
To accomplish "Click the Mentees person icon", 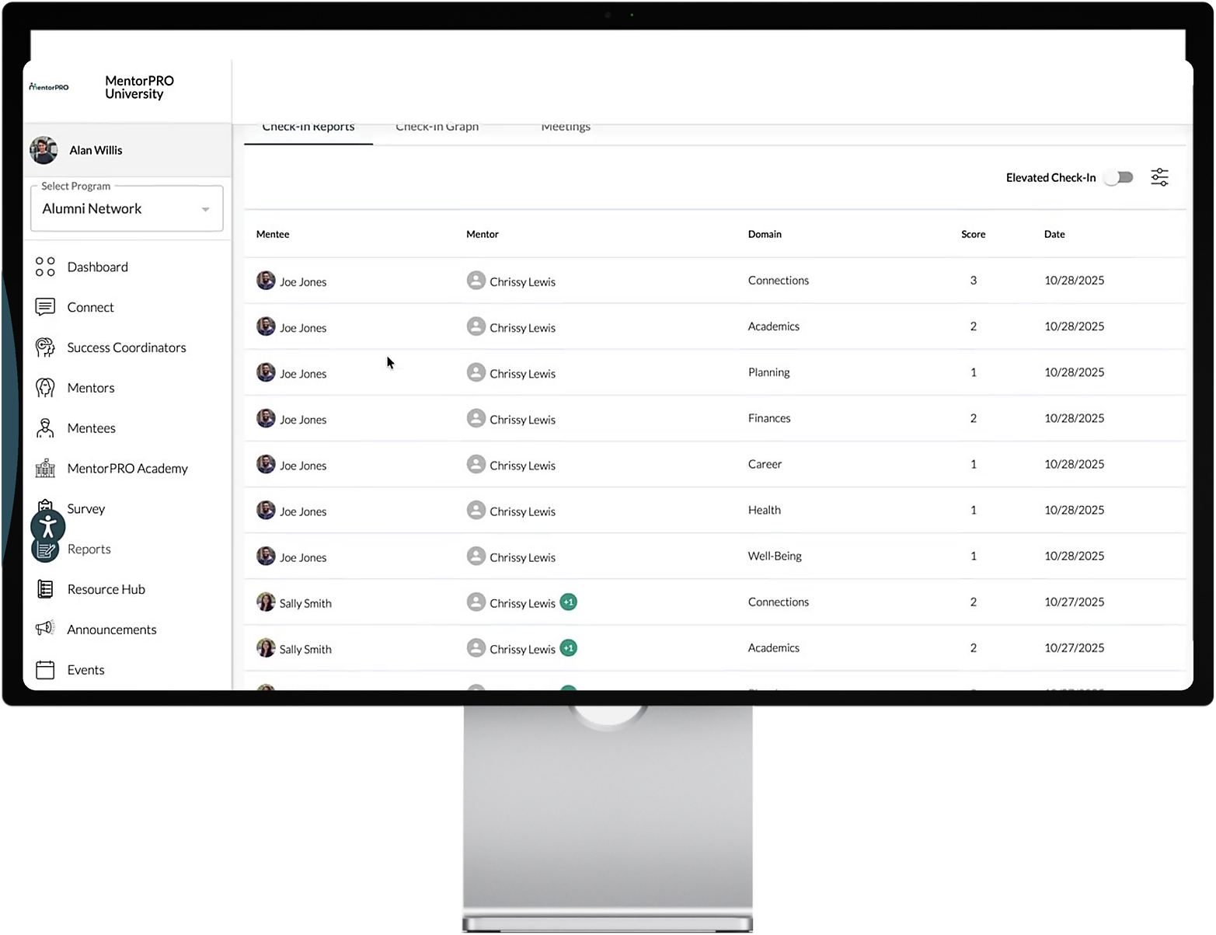I will point(45,428).
